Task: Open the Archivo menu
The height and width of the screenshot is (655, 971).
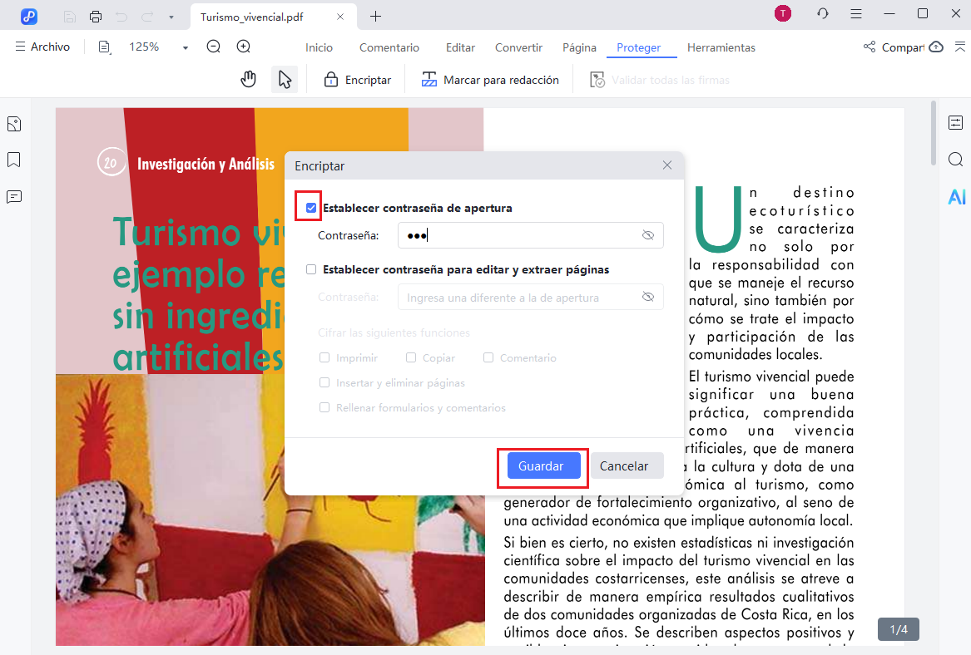Action: [42, 47]
